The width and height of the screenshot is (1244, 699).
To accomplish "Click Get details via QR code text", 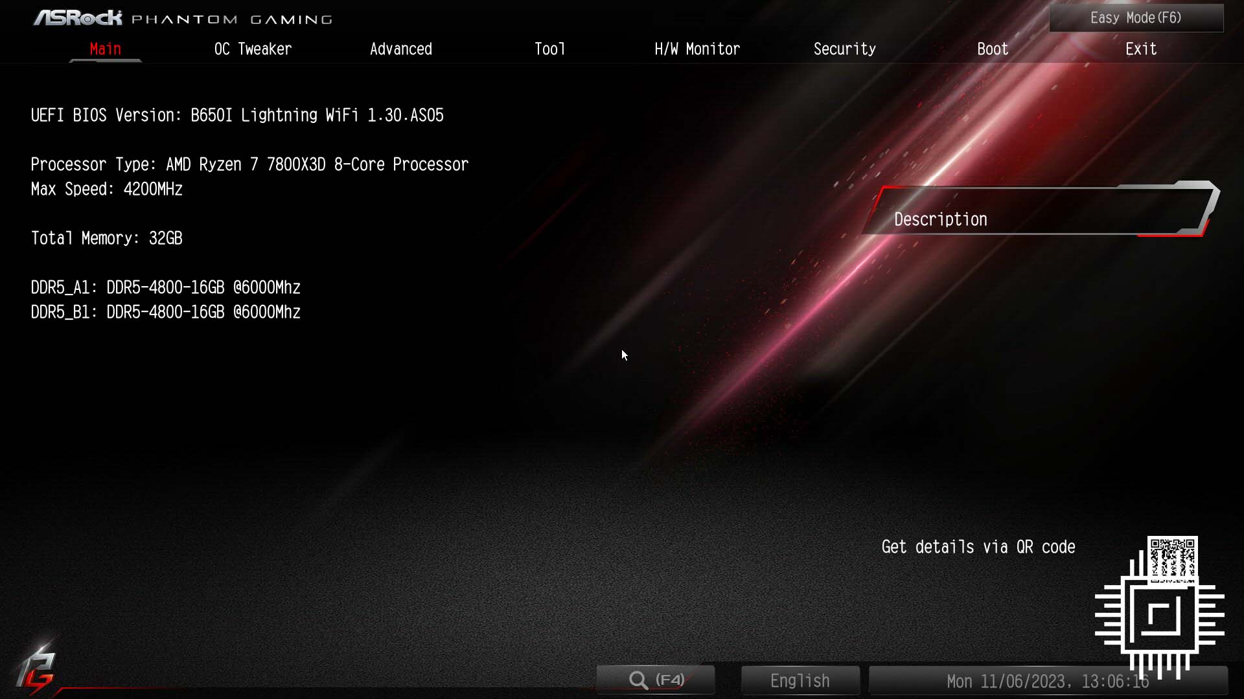I will tap(978, 547).
